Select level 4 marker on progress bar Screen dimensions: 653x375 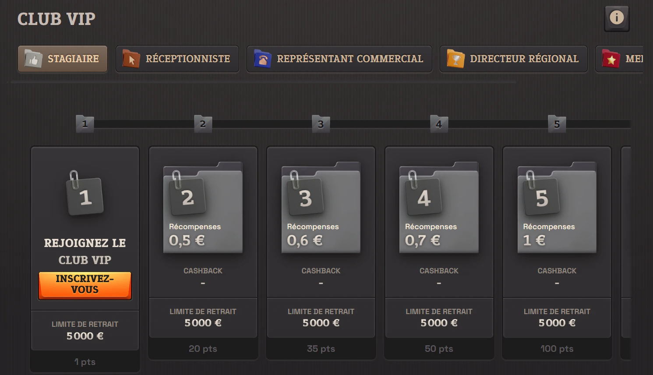click(439, 124)
